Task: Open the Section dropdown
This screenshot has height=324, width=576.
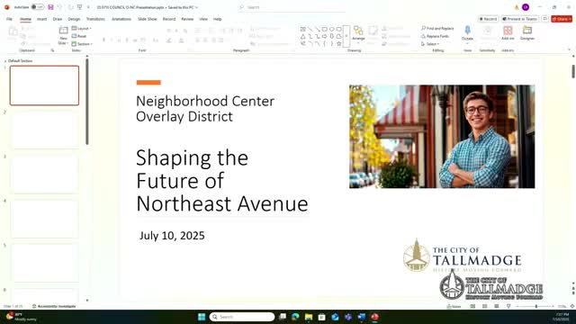Action: pyautogui.click(x=82, y=44)
